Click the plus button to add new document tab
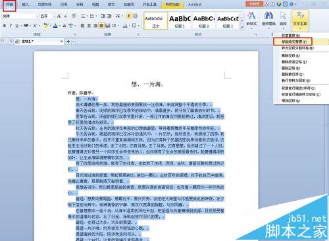Screen dimensions: 329x241 point(68,41)
